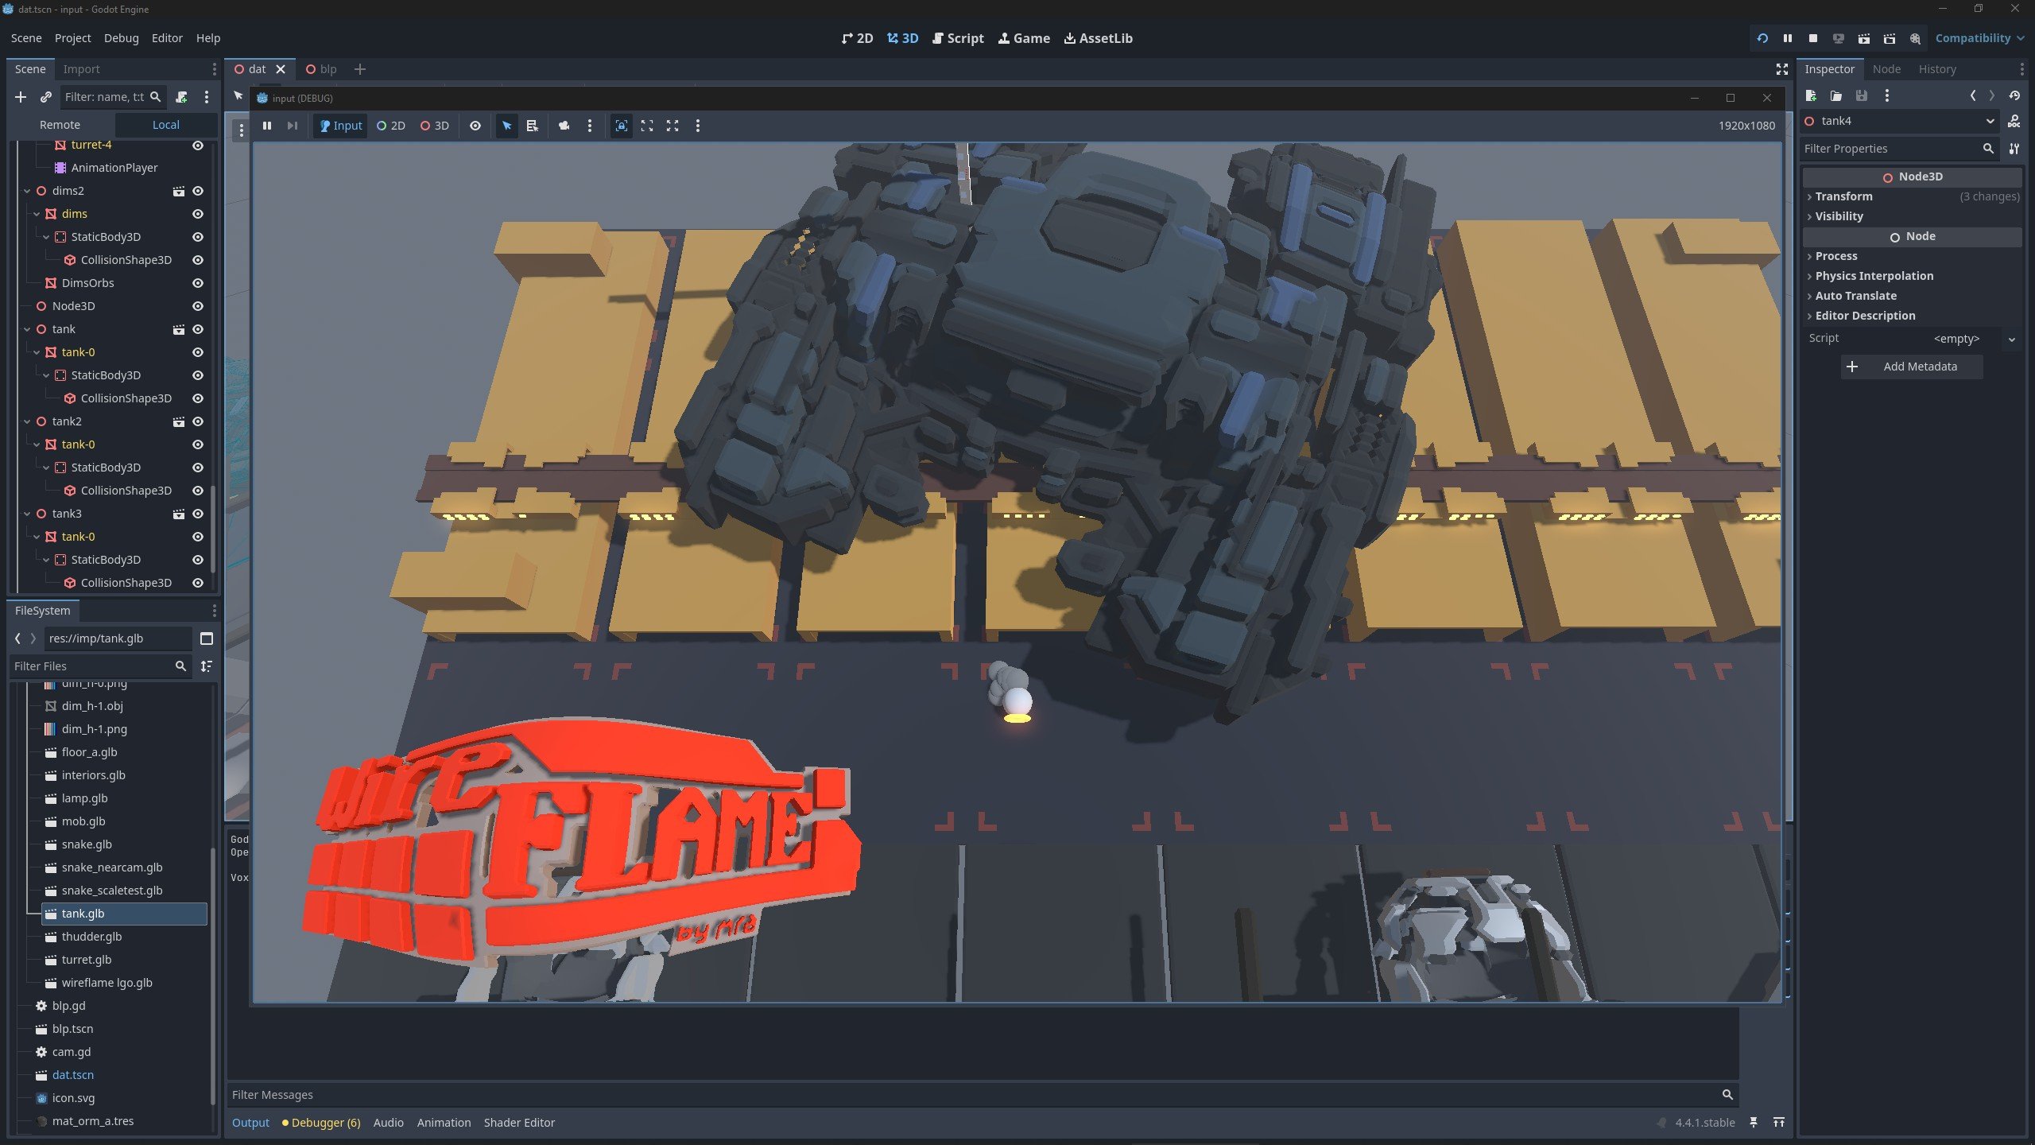Advance one frame in game window

click(x=293, y=126)
